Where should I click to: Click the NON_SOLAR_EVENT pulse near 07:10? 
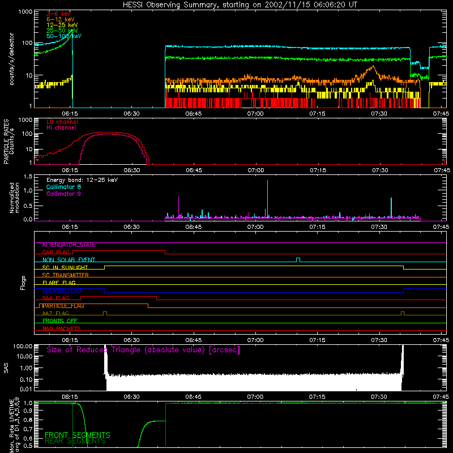(x=298, y=260)
